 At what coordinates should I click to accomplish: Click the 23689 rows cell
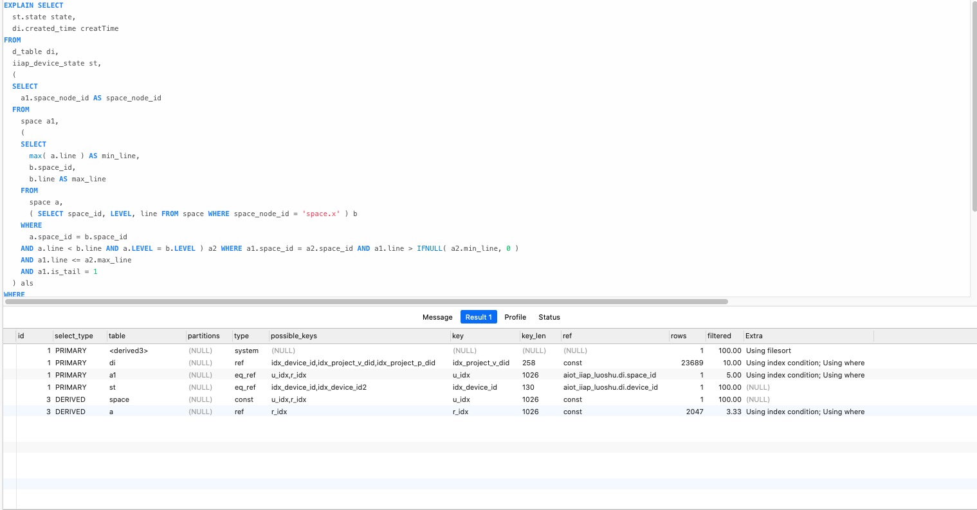tap(692, 363)
